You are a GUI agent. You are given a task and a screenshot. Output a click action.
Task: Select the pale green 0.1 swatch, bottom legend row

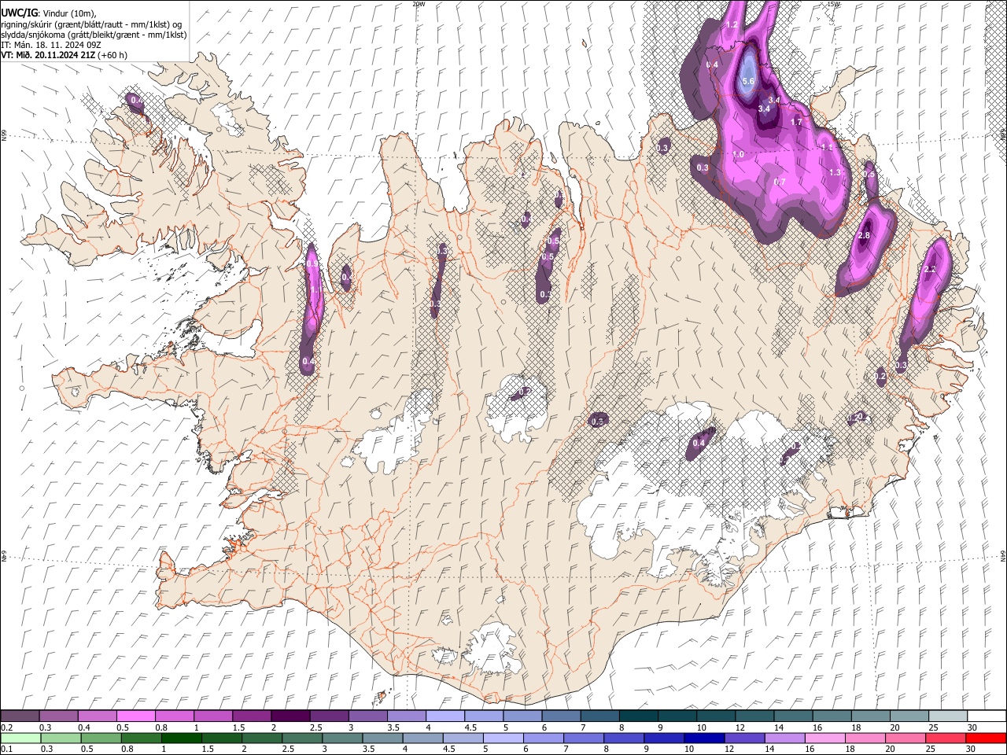(20, 738)
